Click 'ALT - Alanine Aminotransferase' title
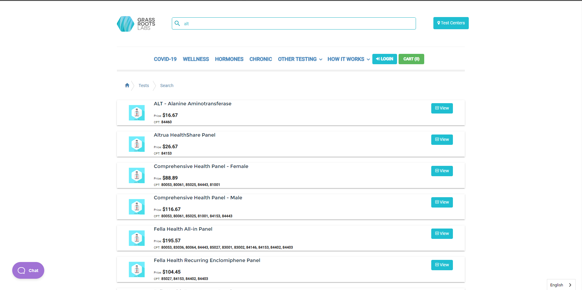The width and height of the screenshot is (582, 290). coord(193,104)
